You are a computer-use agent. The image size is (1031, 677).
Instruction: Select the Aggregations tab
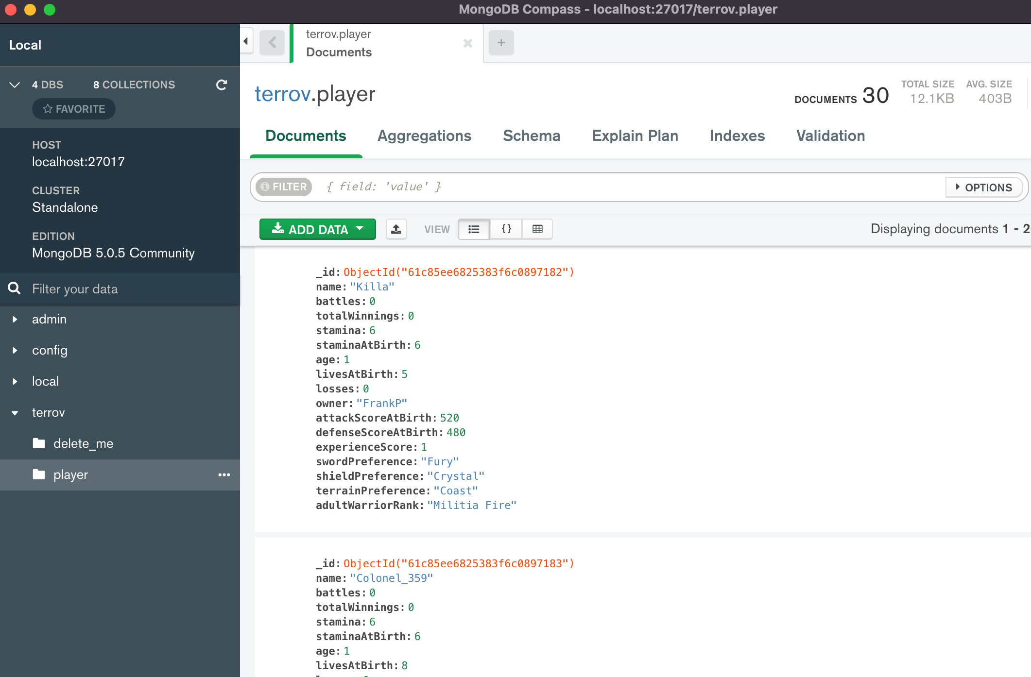(x=423, y=136)
